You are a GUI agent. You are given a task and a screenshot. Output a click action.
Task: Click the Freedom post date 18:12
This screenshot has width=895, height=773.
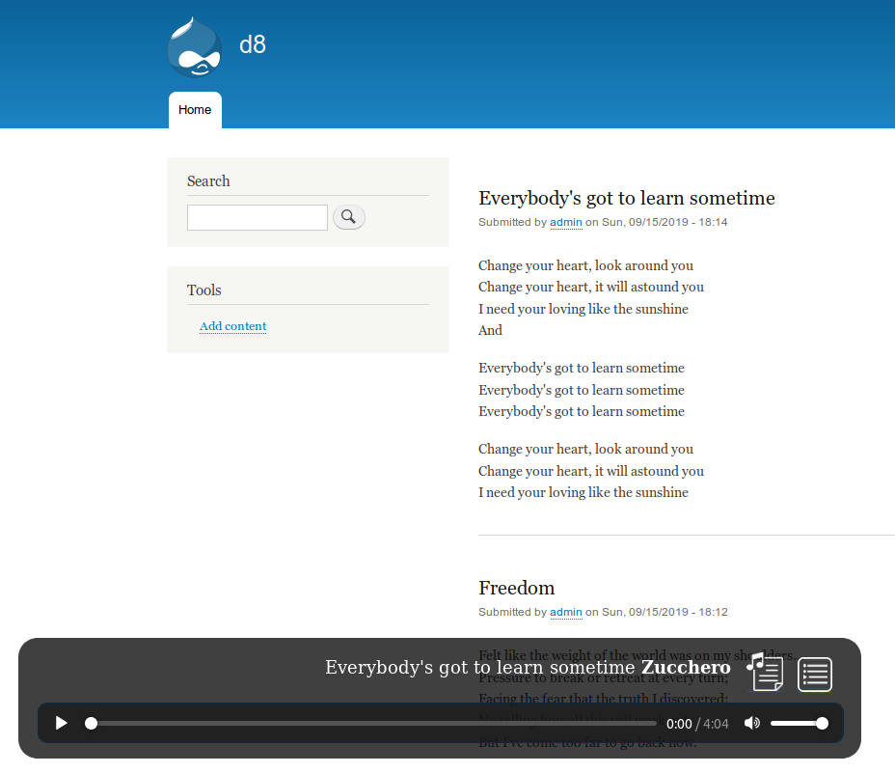pos(664,612)
